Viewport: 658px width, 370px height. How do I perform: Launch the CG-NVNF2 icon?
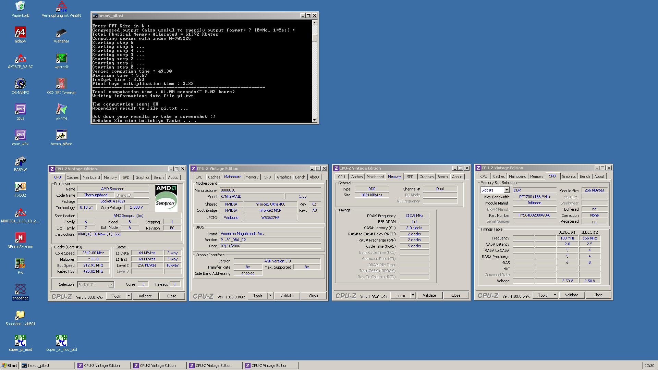click(x=20, y=83)
